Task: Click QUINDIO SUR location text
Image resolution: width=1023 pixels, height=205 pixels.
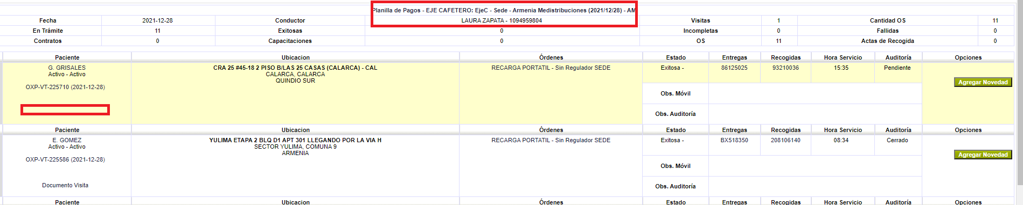Action: click(x=295, y=80)
